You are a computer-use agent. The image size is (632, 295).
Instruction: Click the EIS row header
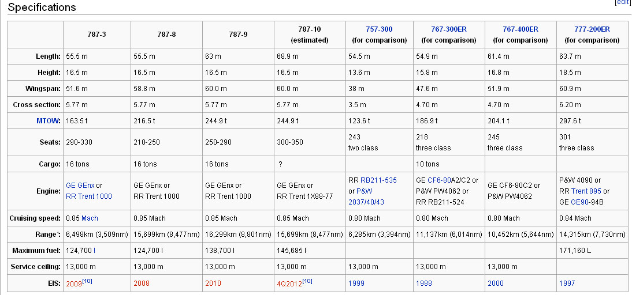point(35,283)
